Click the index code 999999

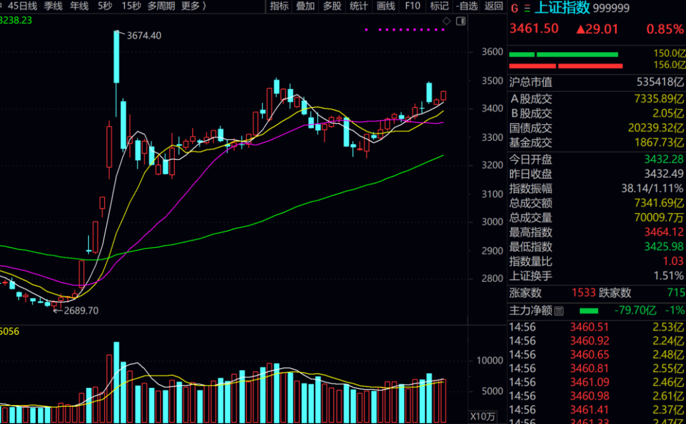coord(611,8)
